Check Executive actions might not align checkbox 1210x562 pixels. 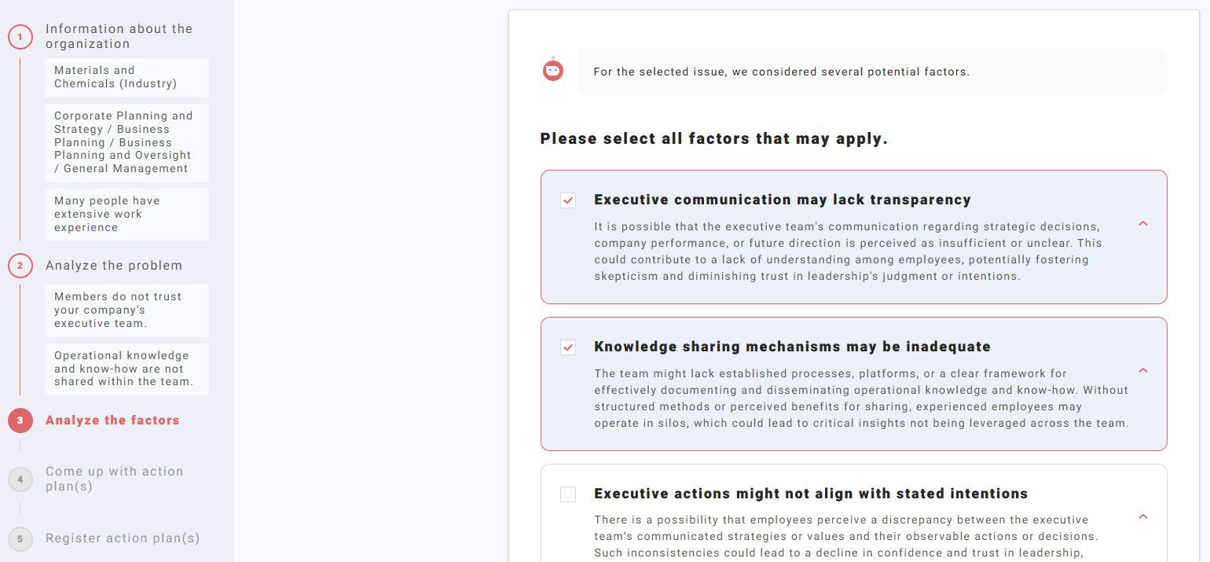pos(568,494)
